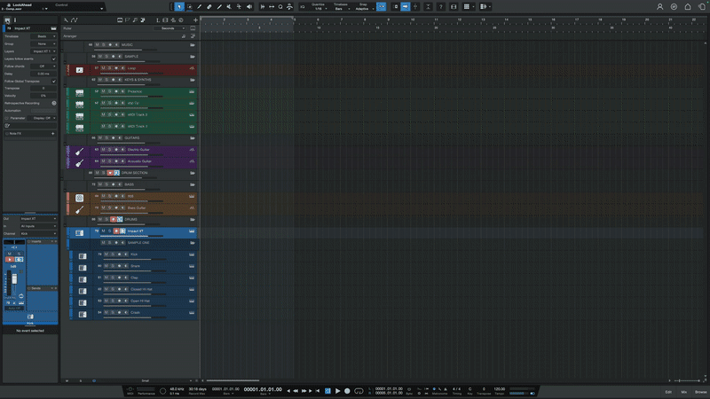Click the Loop toggle in transport
This screenshot has height=399, width=710.
359,391
